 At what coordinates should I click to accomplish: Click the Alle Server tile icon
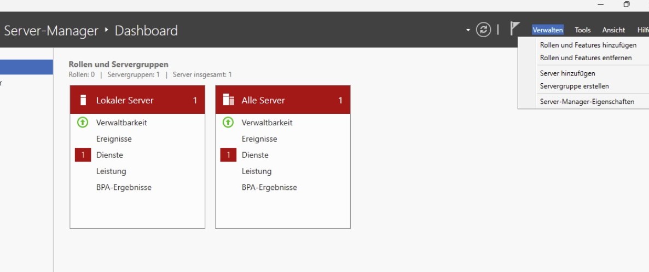(229, 100)
